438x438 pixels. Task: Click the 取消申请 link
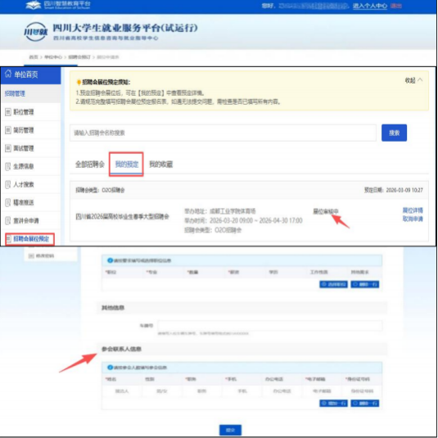coord(413,219)
